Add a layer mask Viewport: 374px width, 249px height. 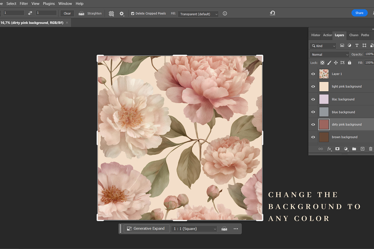tap(337, 149)
